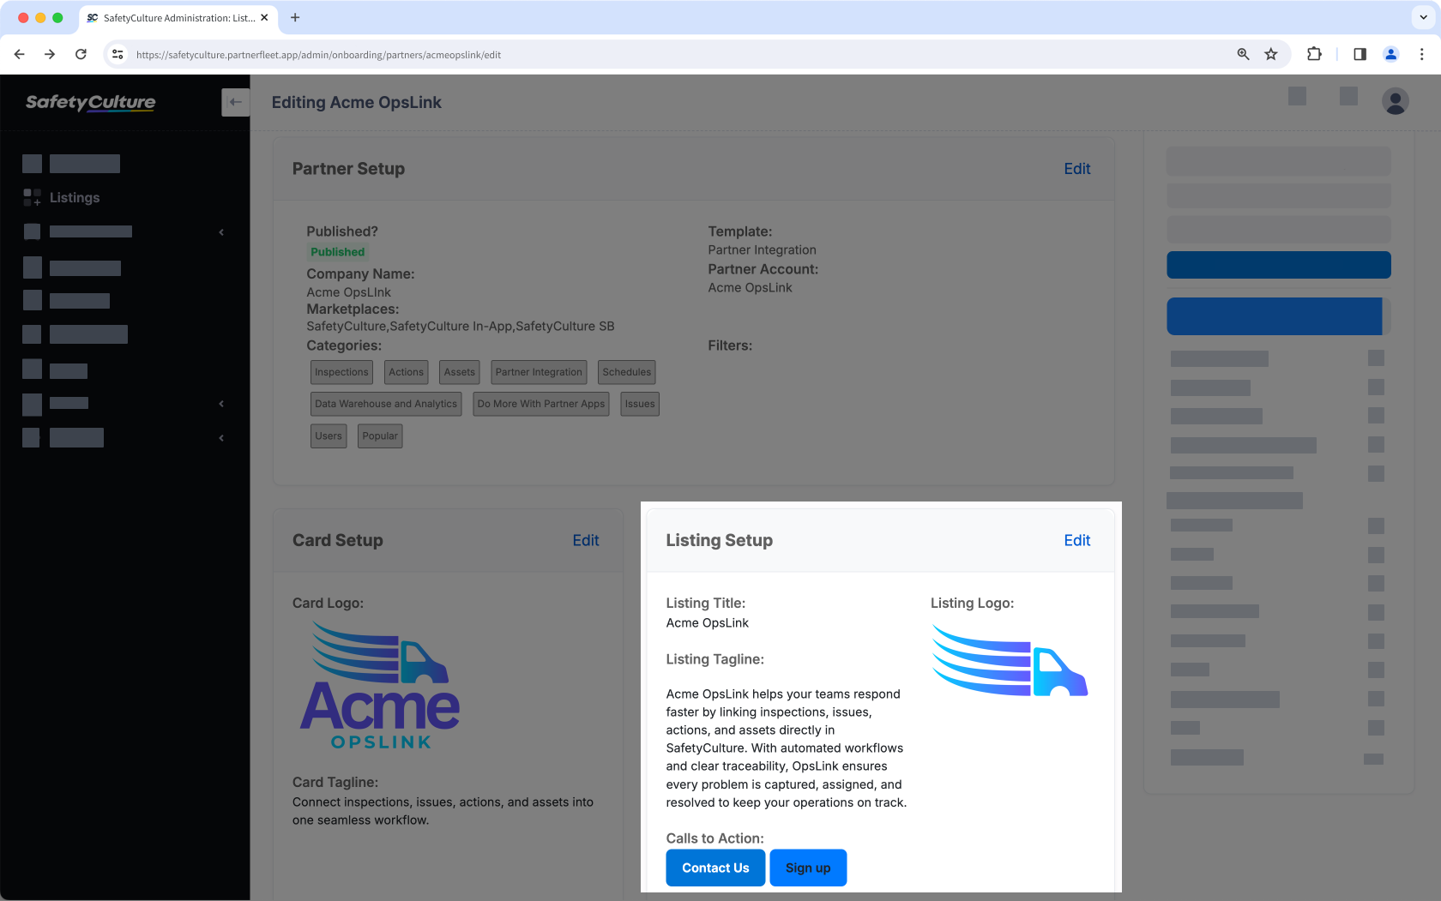
Task: Click the zoom magnifier icon in address bar
Action: [x=1243, y=54]
